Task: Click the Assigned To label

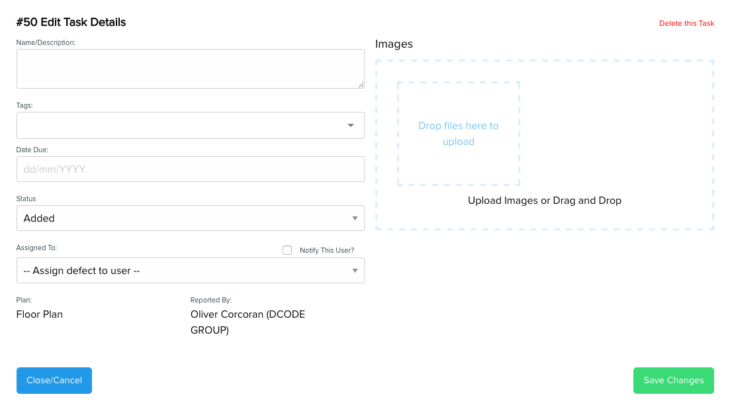Action: (x=36, y=248)
